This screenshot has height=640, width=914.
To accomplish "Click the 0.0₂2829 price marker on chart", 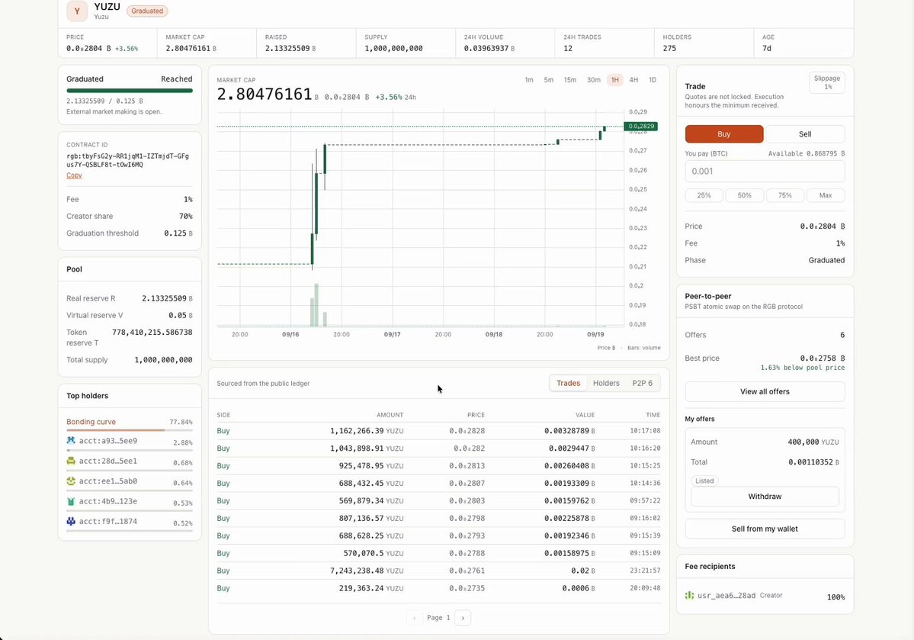I will pyautogui.click(x=640, y=126).
